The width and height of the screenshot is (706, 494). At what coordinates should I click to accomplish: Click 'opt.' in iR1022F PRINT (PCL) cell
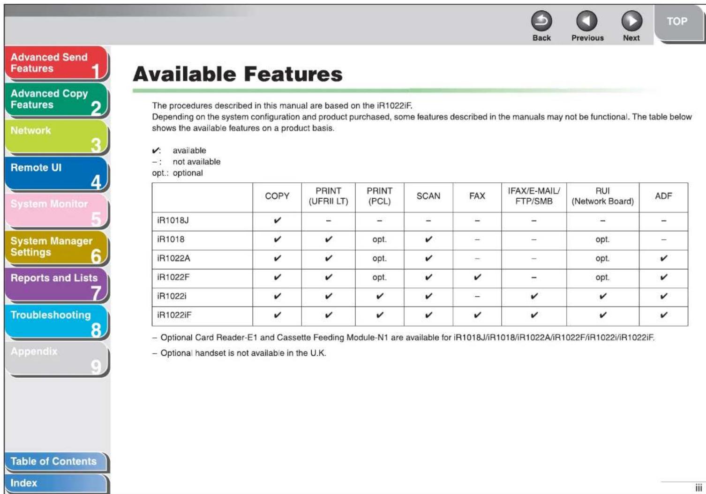click(x=379, y=277)
